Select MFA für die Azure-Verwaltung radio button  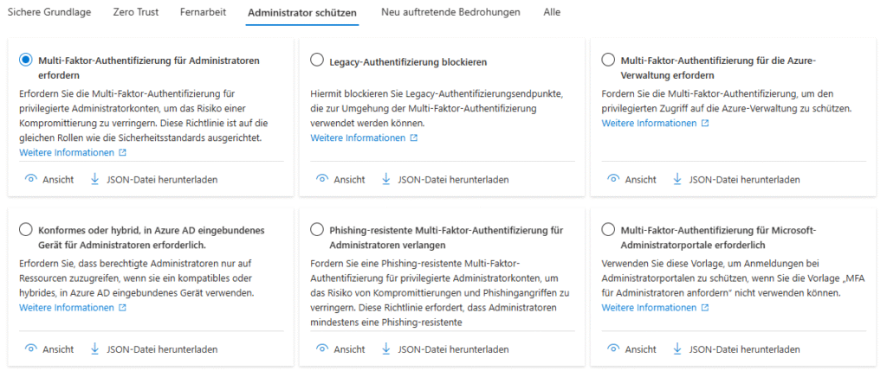608,61
